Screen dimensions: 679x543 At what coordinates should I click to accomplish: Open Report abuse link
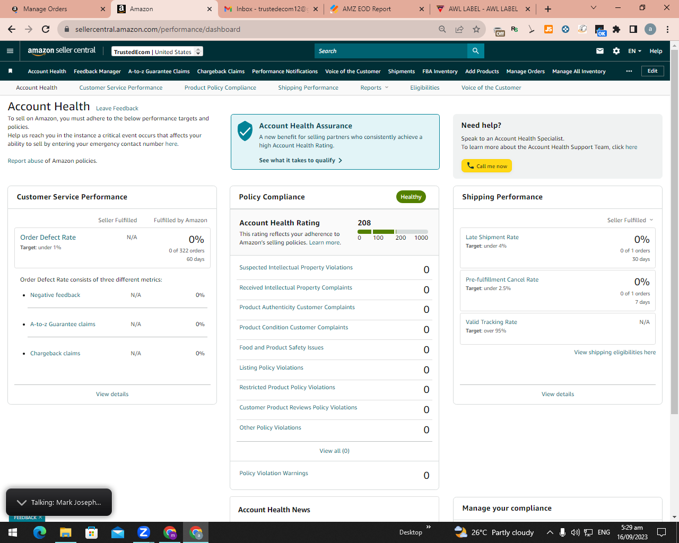coord(25,161)
